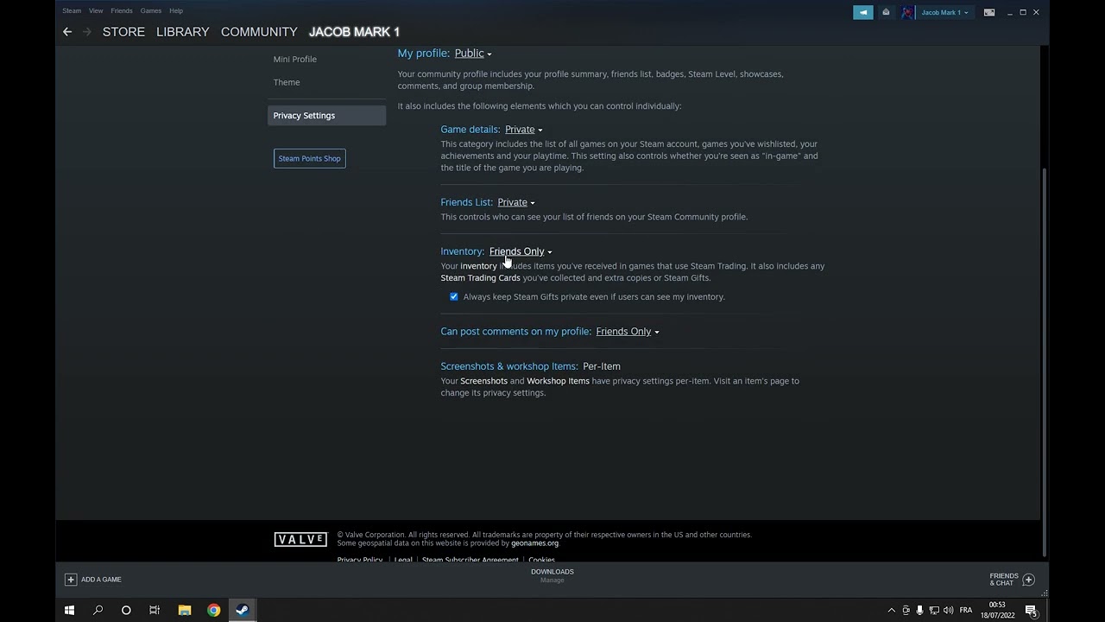Screen dimensions: 1105x622
Task: Open the View menu
Action: pyautogui.click(x=96, y=10)
